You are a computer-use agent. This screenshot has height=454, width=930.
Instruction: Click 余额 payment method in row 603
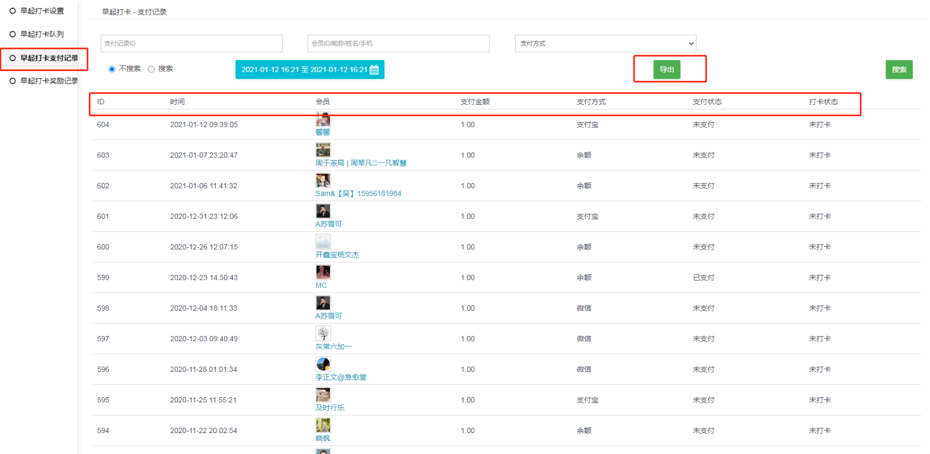(x=584, y=155)
